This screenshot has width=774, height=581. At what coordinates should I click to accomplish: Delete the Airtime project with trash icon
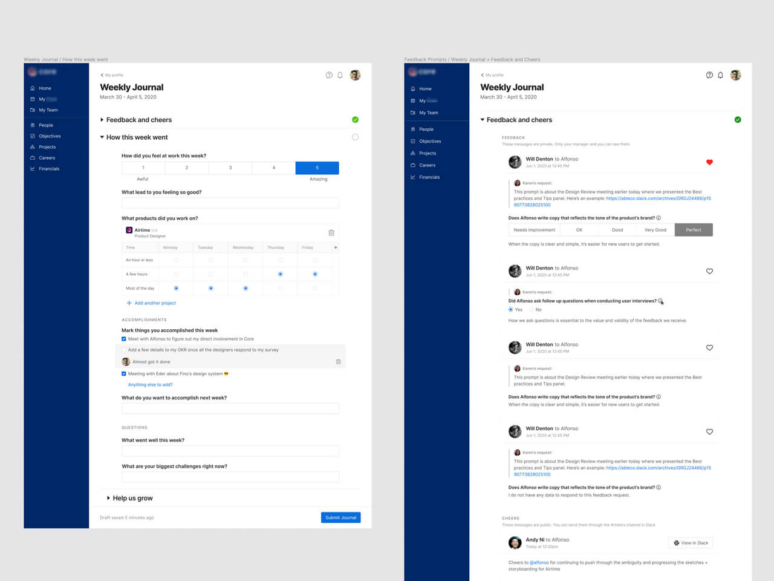pyautogui.click(x=331, y=233)
